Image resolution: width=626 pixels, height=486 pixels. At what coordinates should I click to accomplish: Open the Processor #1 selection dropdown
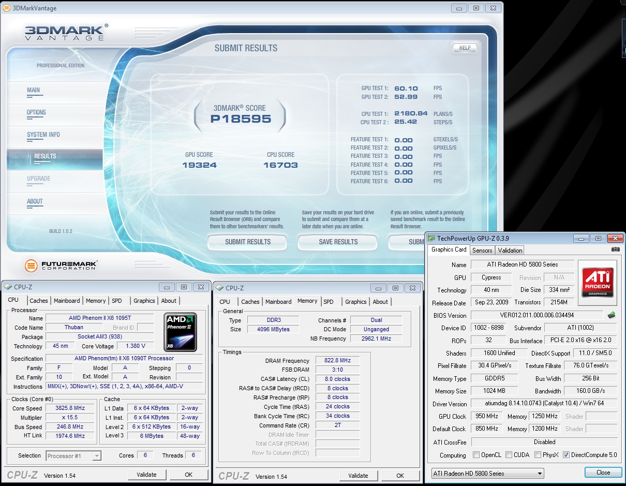point(73,456)
